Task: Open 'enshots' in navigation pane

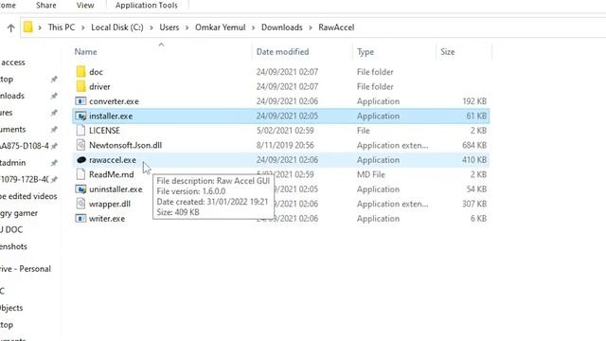Action: point(13,246)
